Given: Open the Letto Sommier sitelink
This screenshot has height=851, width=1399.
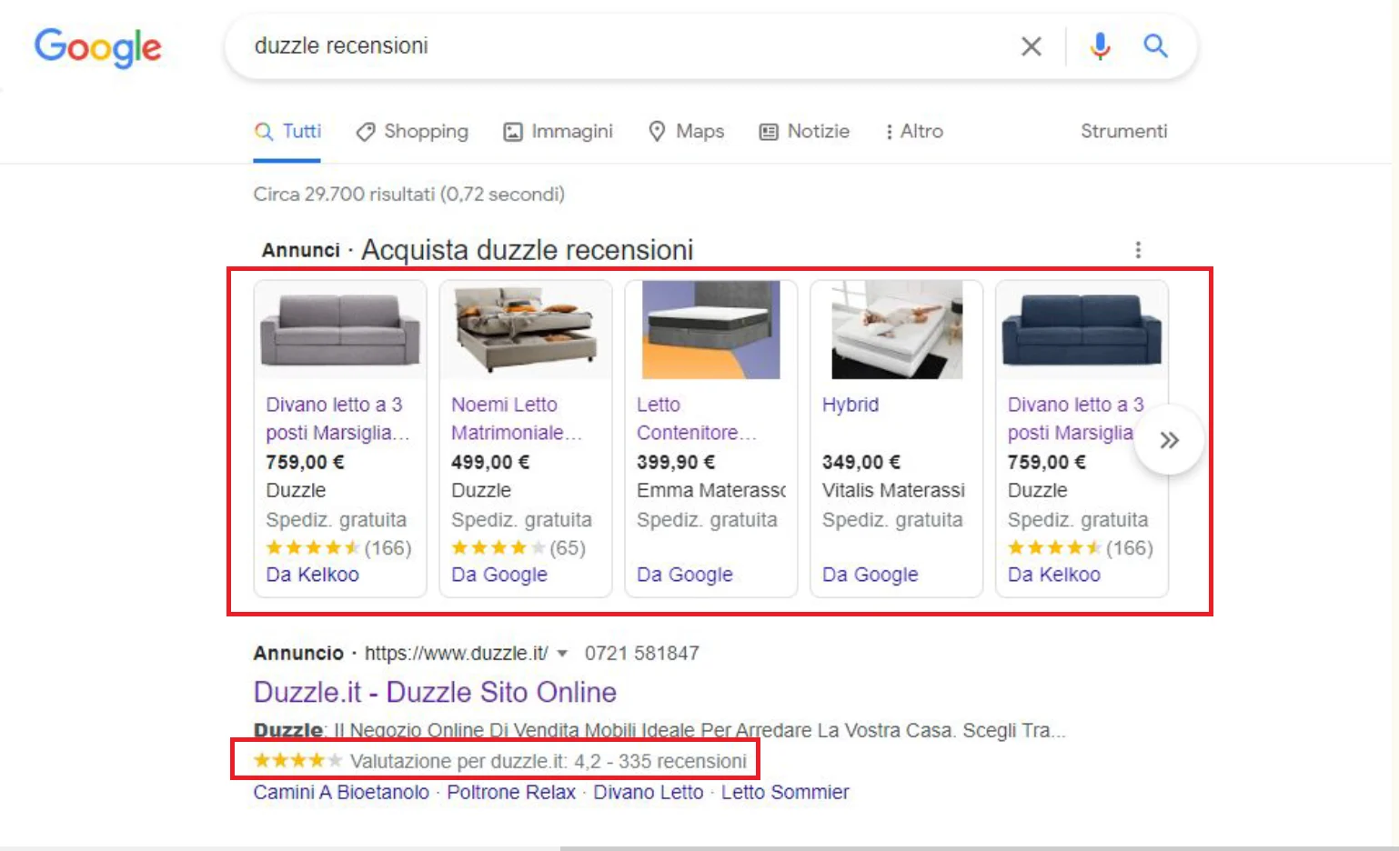Looking at the screenshot, I should point(785,792).
